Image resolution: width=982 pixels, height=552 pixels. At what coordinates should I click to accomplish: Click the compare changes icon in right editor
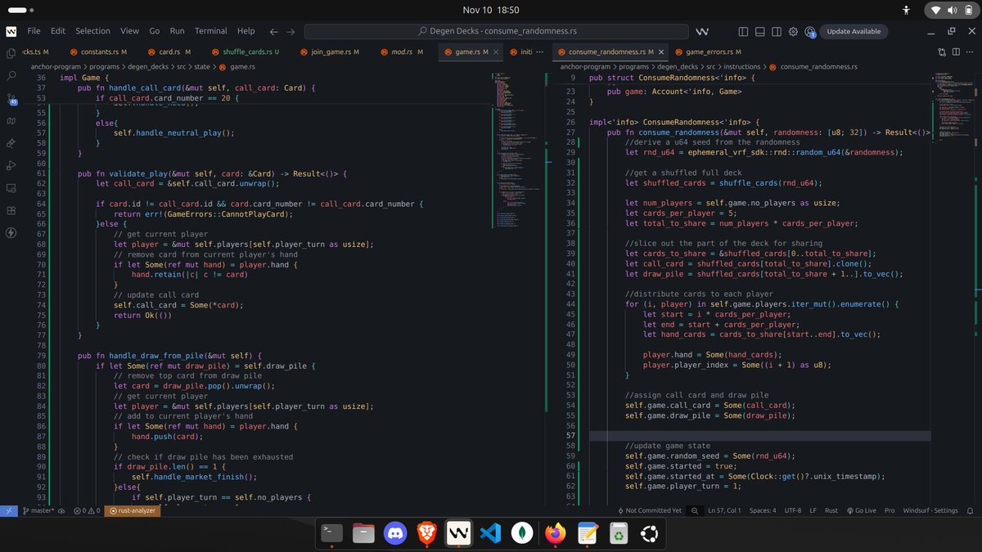942,52
